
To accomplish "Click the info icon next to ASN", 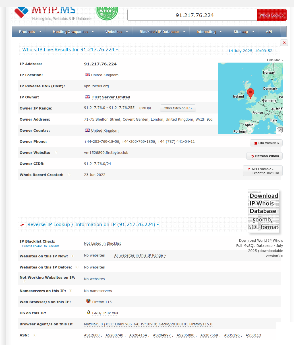I will click(x=35, y=335).
